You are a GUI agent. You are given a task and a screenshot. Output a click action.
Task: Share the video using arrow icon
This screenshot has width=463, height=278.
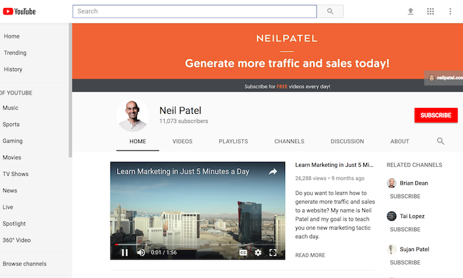273,171
